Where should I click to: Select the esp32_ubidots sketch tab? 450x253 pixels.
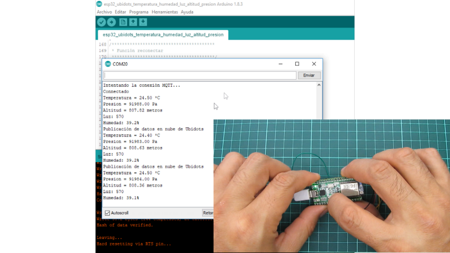point(163,35)
